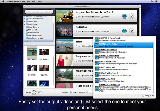
Task: Edit the Jerry and Tom Cartoon video
Action: coord(132,16)
